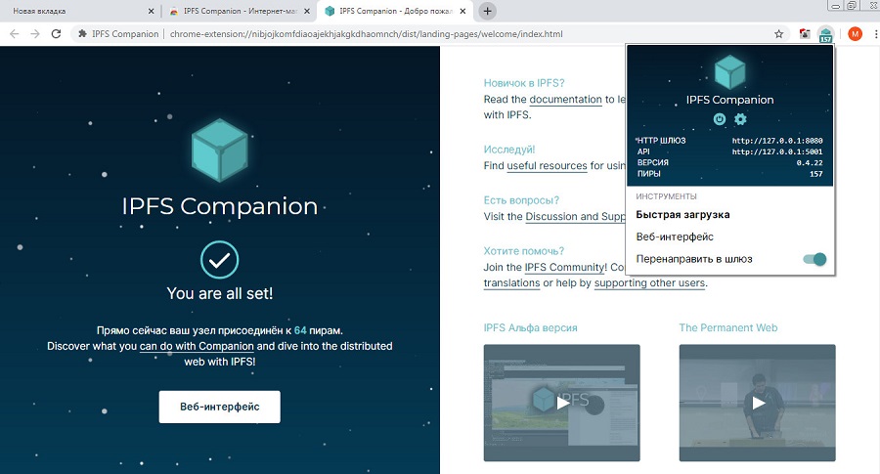Screen dimensions: 880x474
Task: Click the cube logo in the popup
Action: (729, 72)
